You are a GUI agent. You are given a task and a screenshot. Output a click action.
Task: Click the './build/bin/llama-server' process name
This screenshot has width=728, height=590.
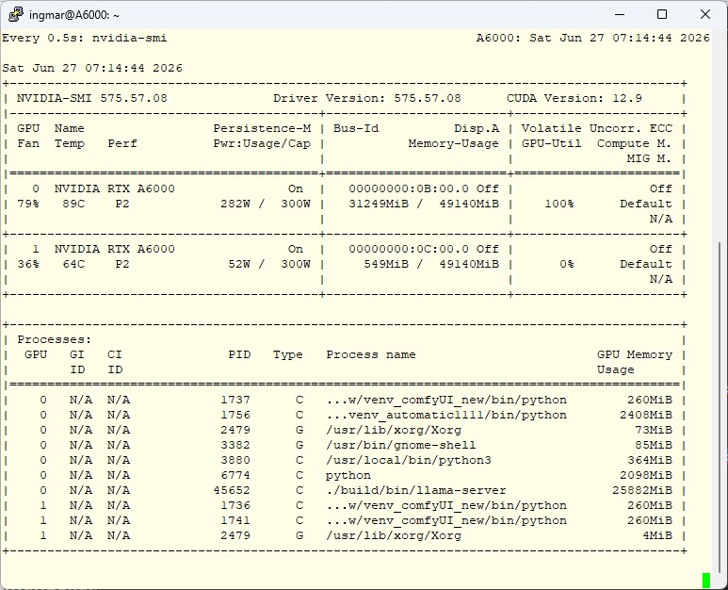tap(416, 491)
